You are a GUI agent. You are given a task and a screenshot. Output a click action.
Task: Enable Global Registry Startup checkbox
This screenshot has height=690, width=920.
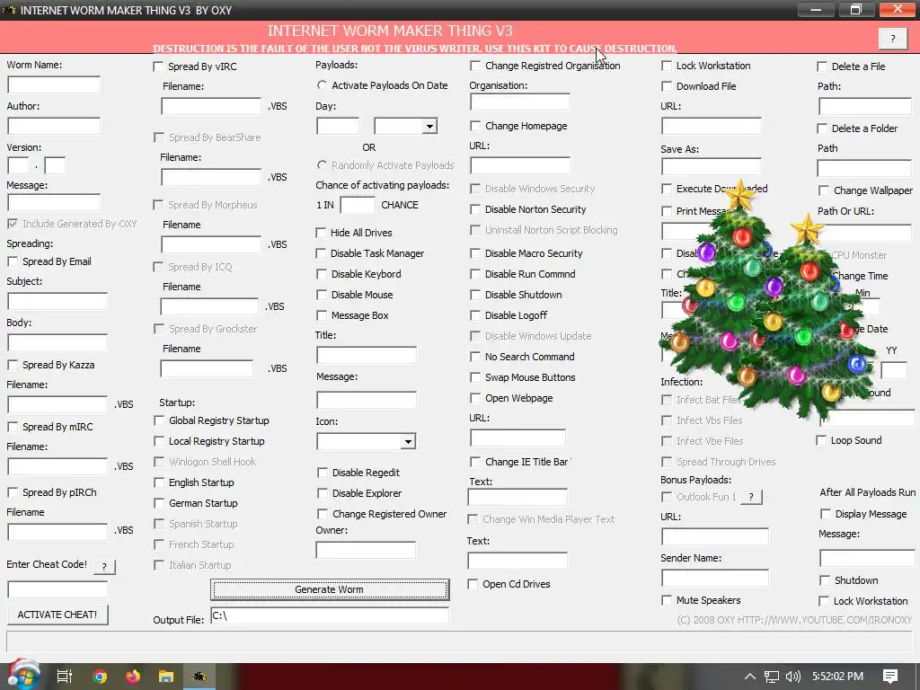[158, 420]
